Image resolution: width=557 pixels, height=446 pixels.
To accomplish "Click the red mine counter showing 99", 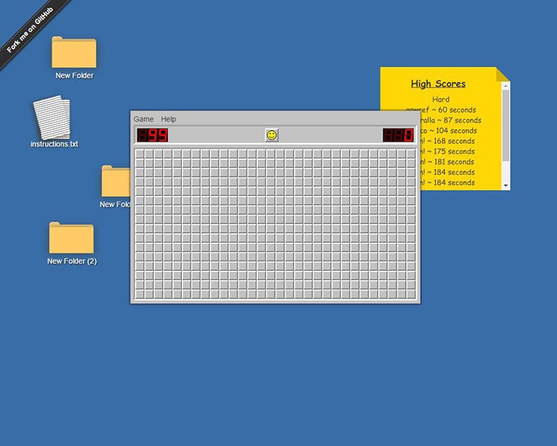I will coord(152,135).
